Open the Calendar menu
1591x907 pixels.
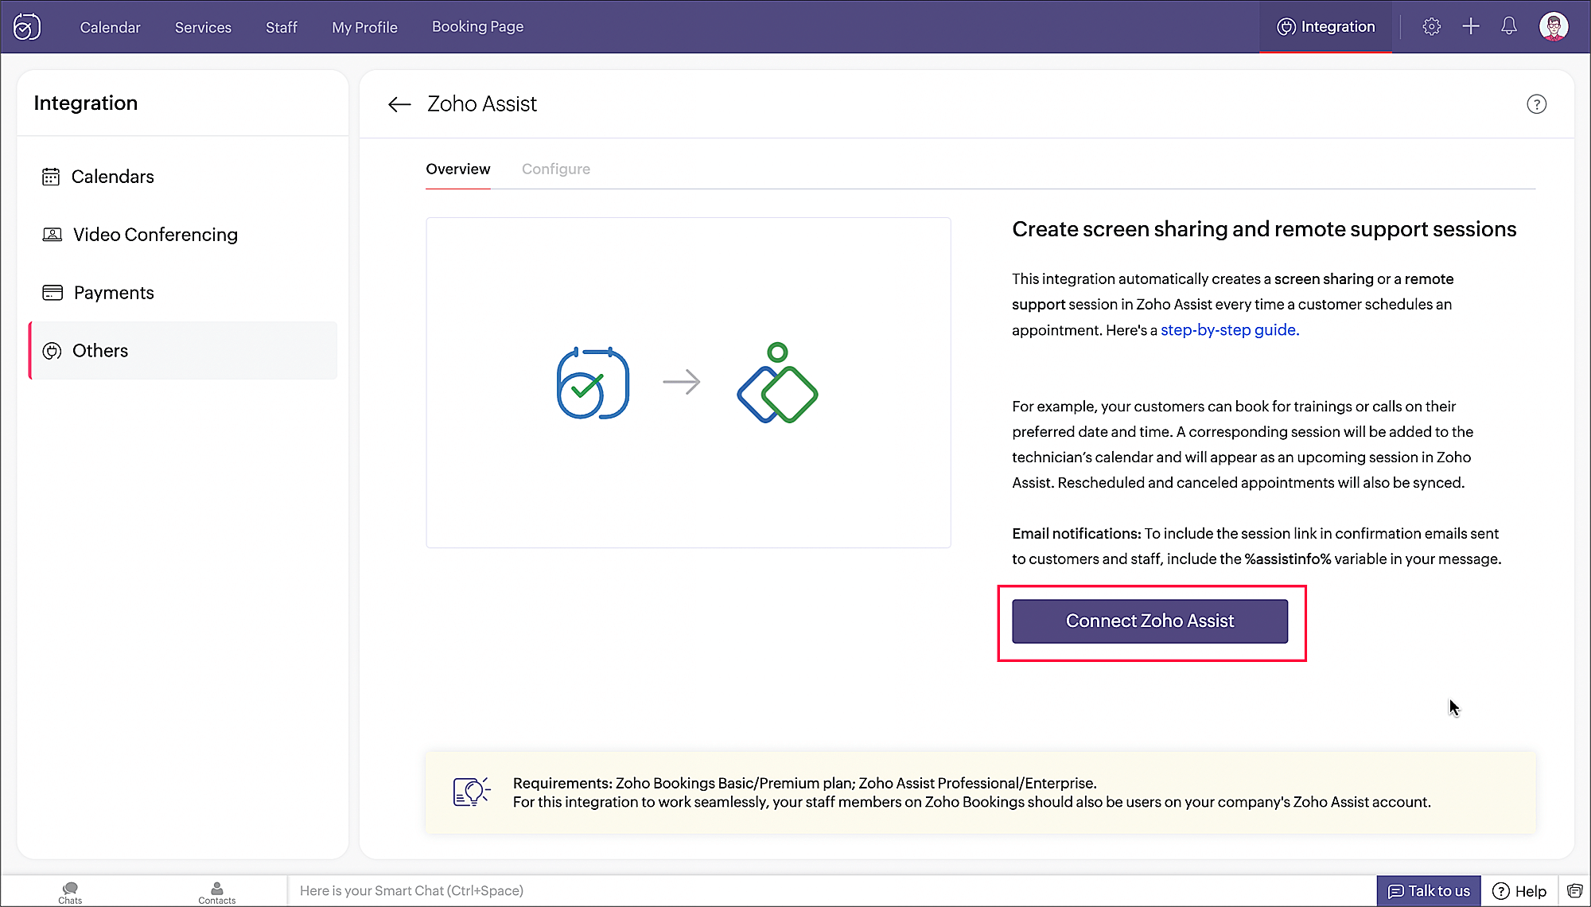pyautogui.click(x=110, y=27)
